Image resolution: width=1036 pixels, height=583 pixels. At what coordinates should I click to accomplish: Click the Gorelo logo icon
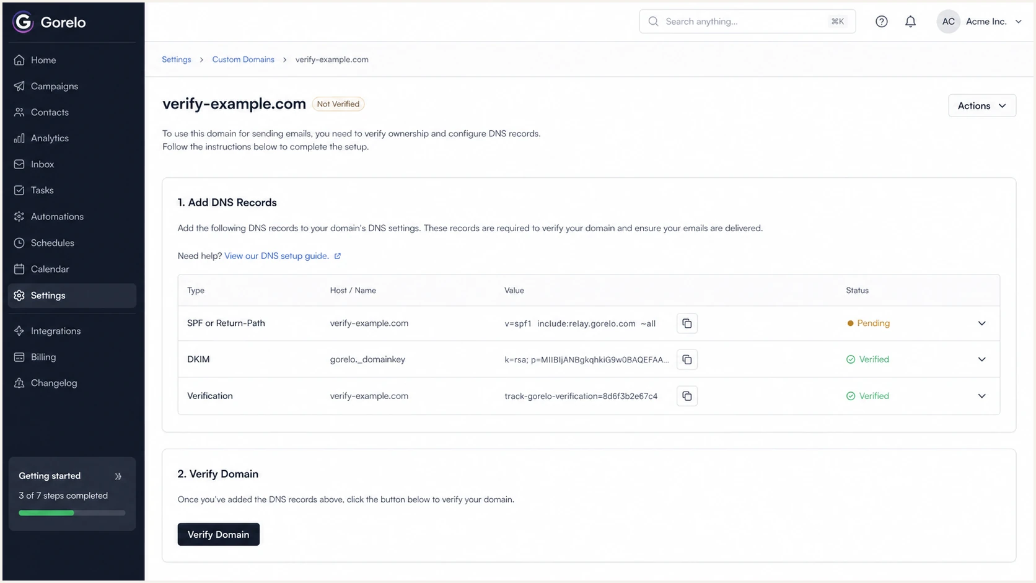[x=23, y=22]
